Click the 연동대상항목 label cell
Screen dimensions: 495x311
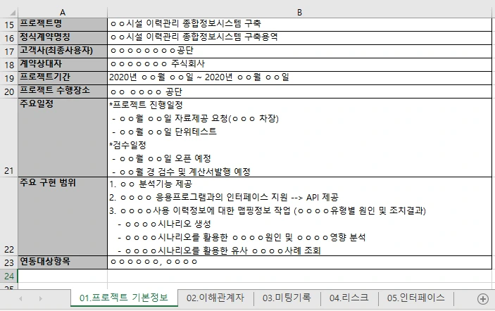[x=63, y=262]
